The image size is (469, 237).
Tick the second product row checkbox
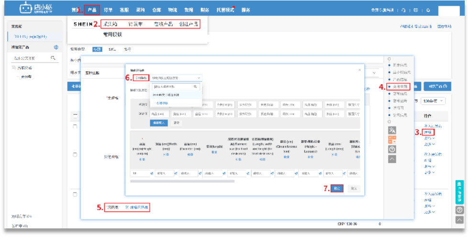pyautogui.click(x=75, y=155)
